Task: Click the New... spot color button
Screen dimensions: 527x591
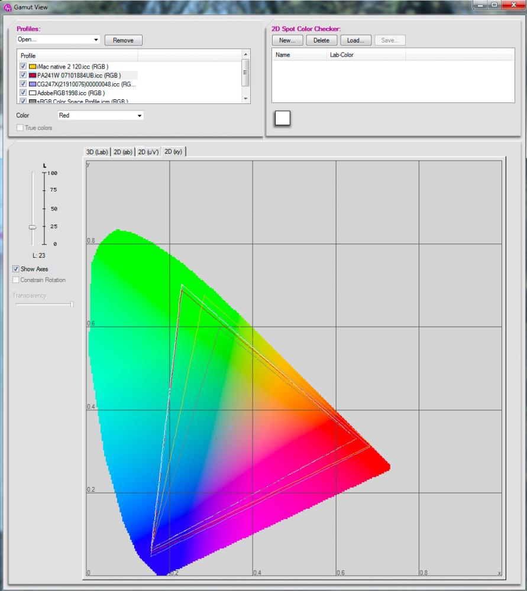Action: 287,40
